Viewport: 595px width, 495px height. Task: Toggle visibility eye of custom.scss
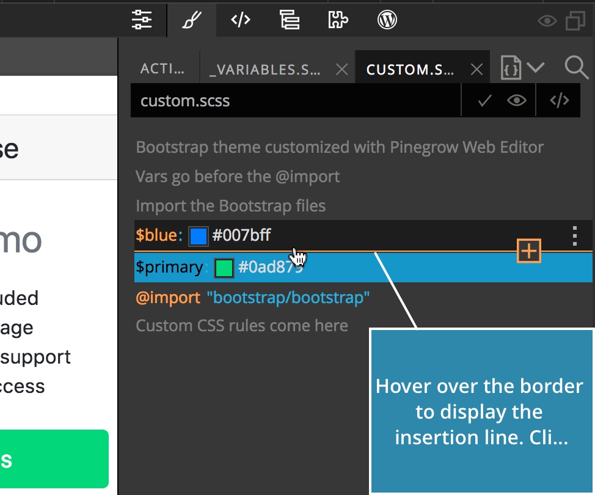pos(516,101)
